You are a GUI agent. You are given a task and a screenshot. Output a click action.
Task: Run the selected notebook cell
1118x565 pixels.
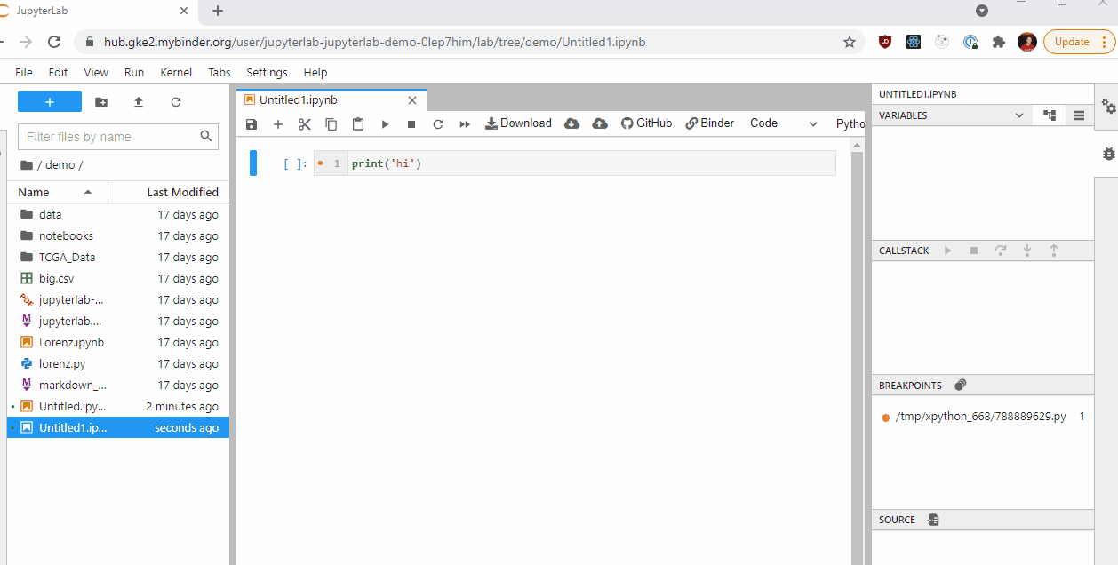(385, 123)
